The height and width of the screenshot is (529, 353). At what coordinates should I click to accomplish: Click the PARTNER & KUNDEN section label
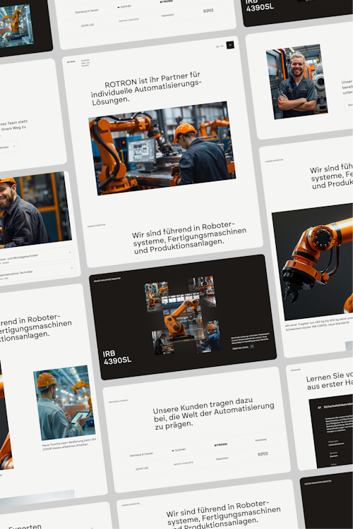(118, 401)
